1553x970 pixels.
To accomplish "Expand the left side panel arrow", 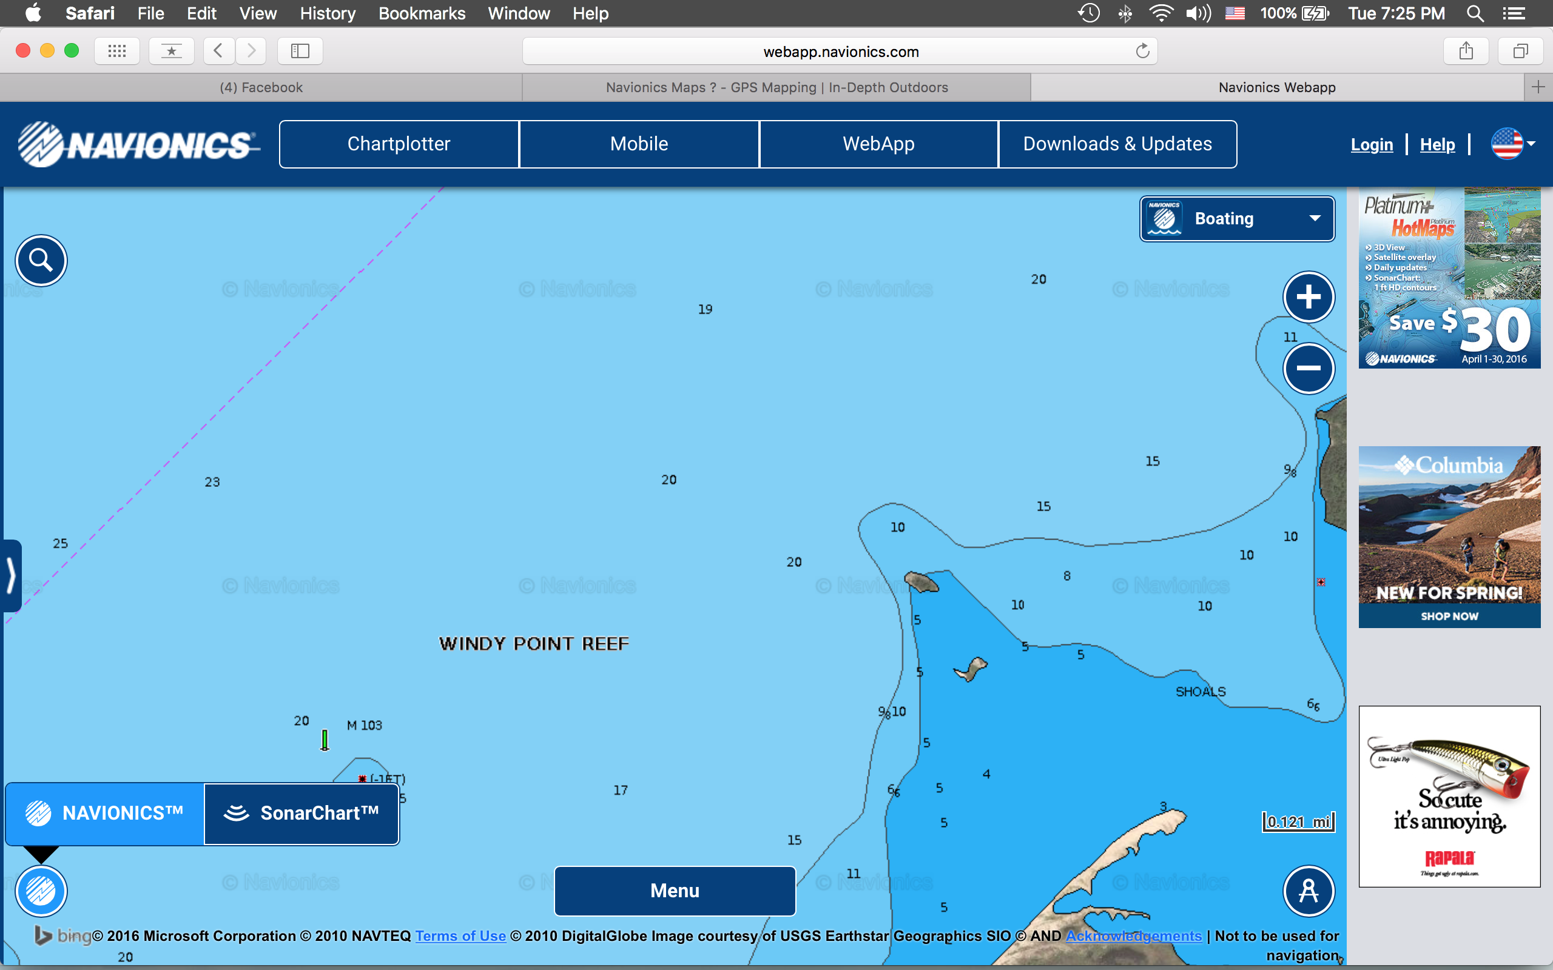I will [11, 575].
